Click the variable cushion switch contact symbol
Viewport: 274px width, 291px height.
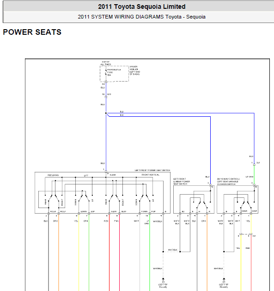(x=246, y=204)
